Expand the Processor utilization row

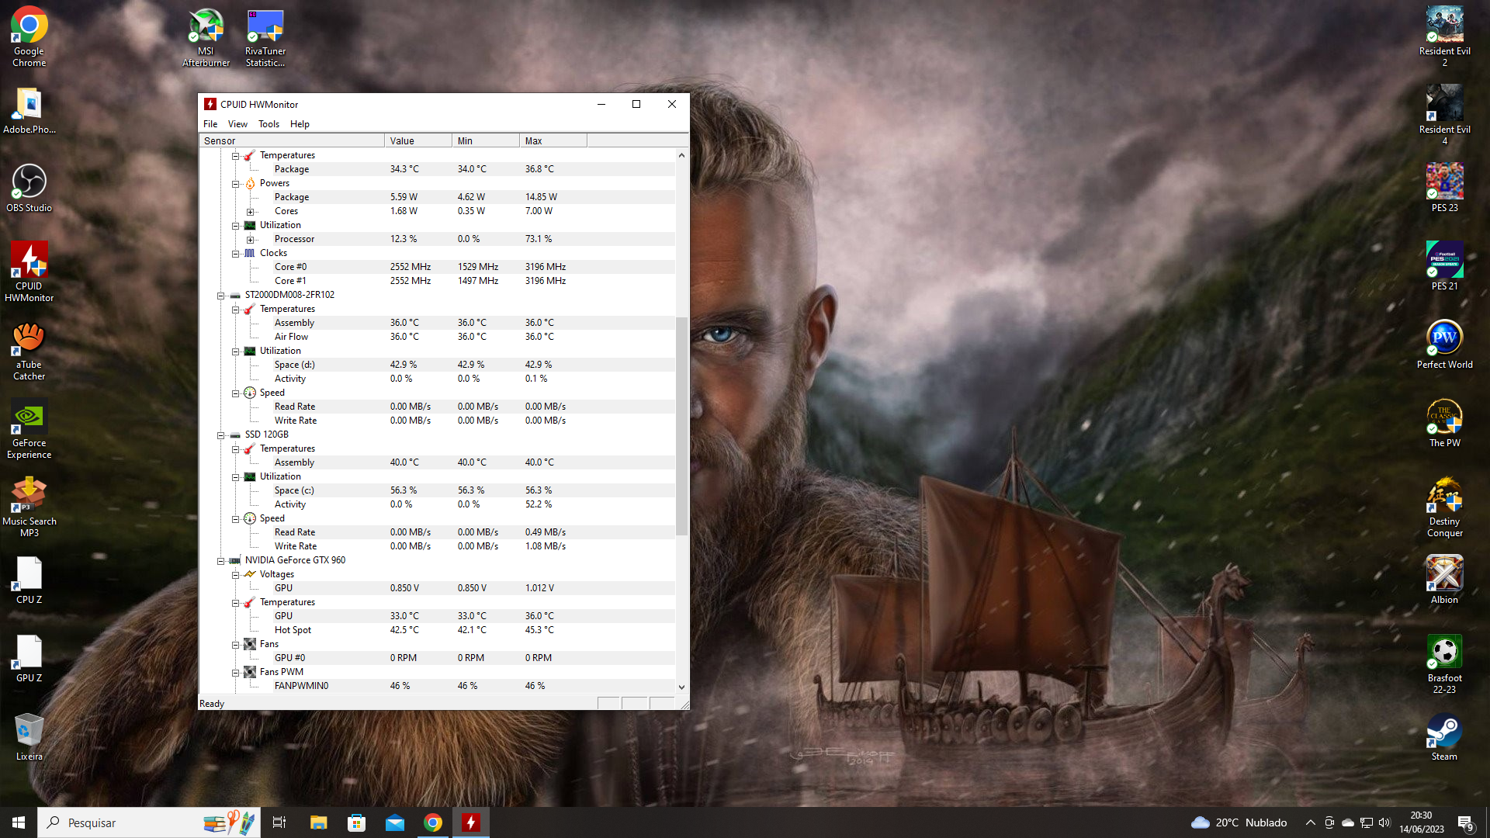tap(250, 240)
